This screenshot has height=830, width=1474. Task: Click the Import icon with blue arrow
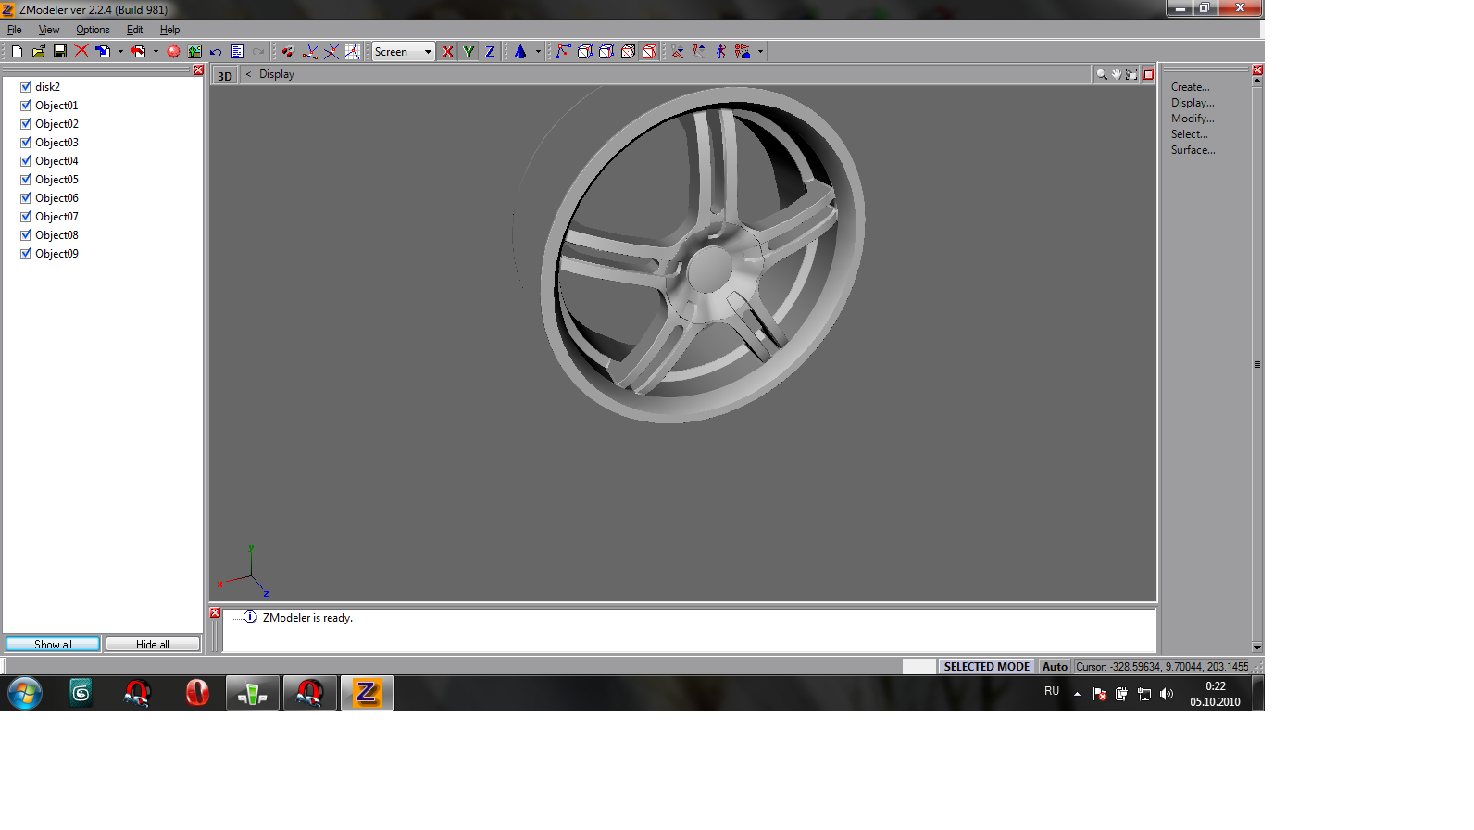pyautogui.click(x=103, y=52)
